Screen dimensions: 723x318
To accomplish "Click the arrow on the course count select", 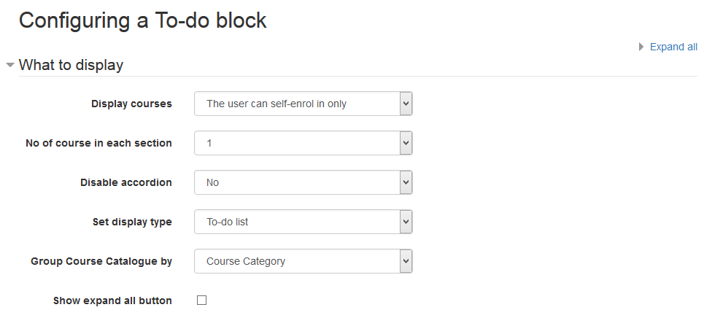I will [406, 143].
